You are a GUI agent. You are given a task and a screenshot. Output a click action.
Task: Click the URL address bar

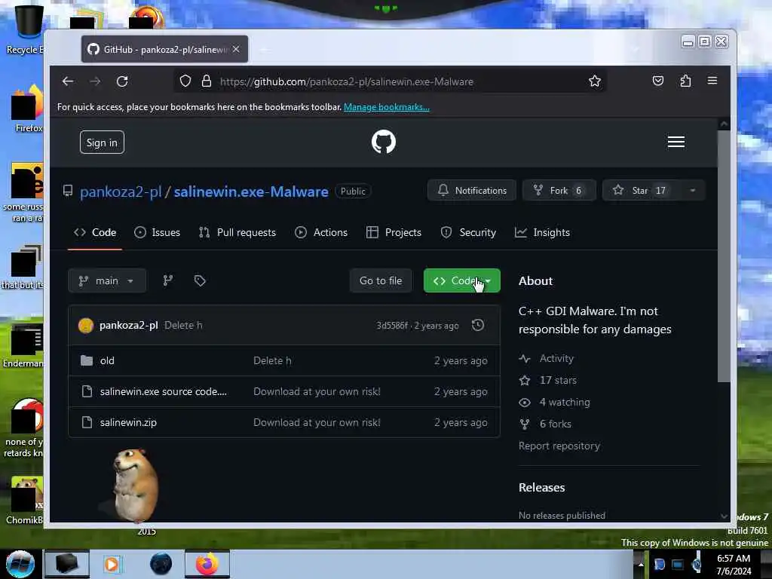click(x=389, y=81)
